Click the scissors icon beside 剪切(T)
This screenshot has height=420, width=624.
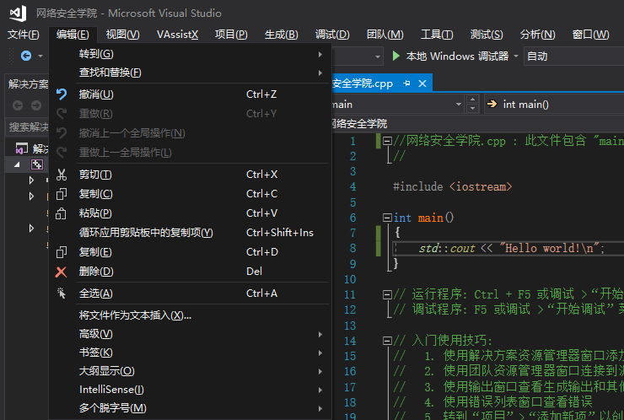coord(62,175)
